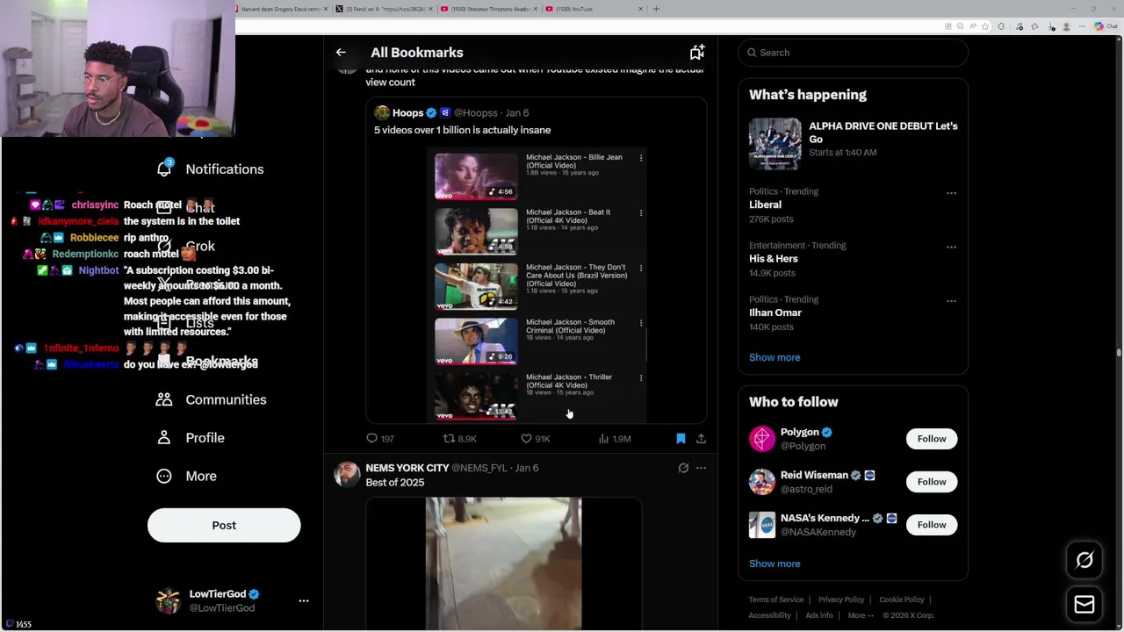
Task: Click LowTierGod account avatar at bottom
Action: tap(168, 600)
